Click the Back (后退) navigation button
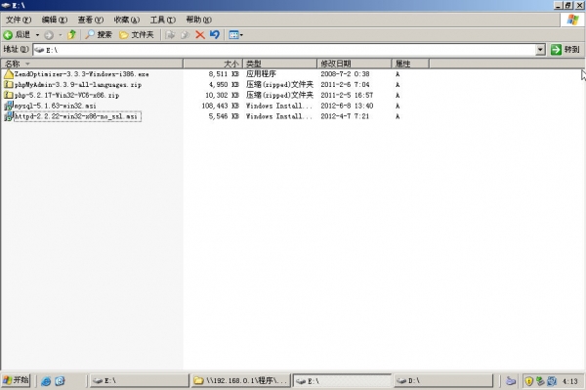Image resolution: width=586 pixels, height=390 pixels. pos(17,35)
